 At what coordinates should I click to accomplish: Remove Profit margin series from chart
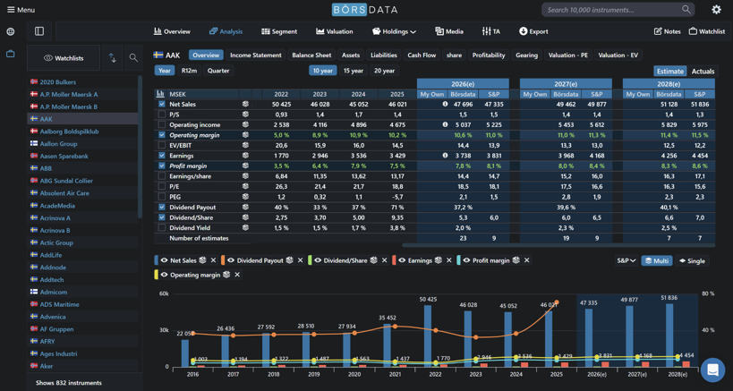pos(526,260)
